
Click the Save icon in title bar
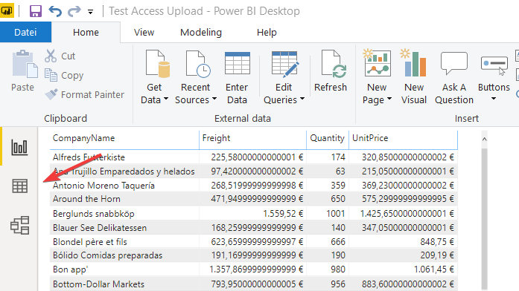click(36, 11)
